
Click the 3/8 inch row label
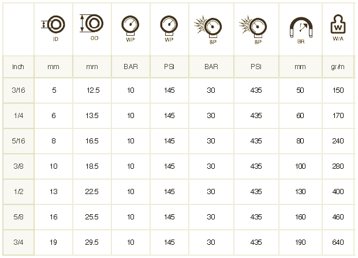point(18,166)
